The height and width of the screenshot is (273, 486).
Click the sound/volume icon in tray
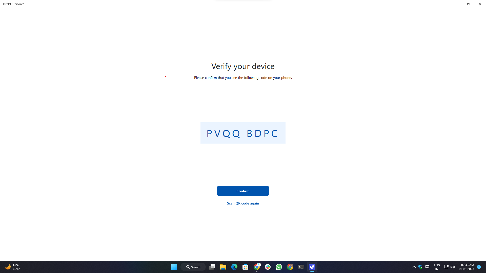click(x=453, y=267)
